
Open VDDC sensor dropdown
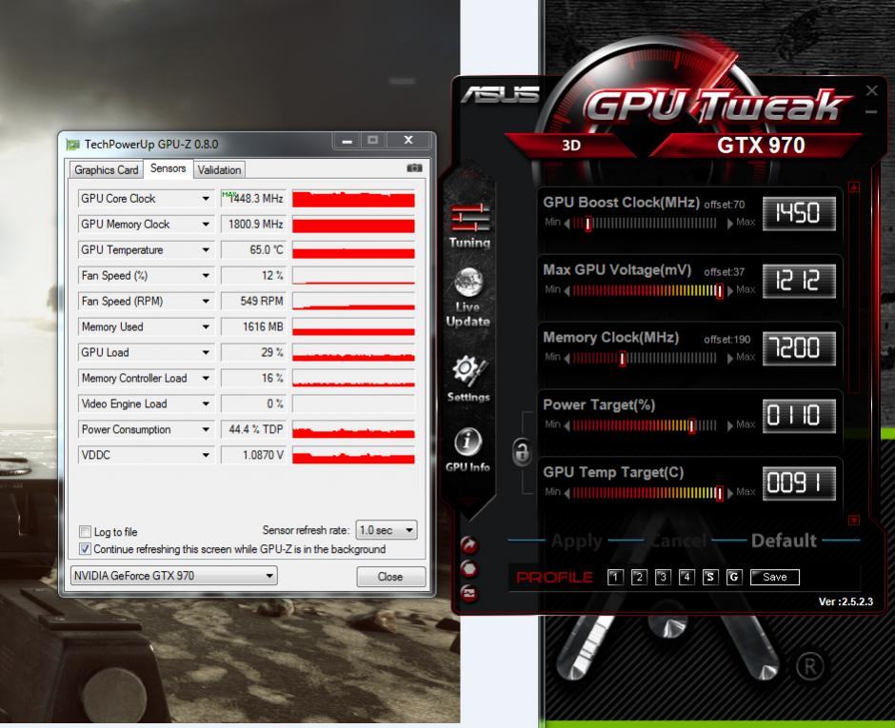coord(206,455)
